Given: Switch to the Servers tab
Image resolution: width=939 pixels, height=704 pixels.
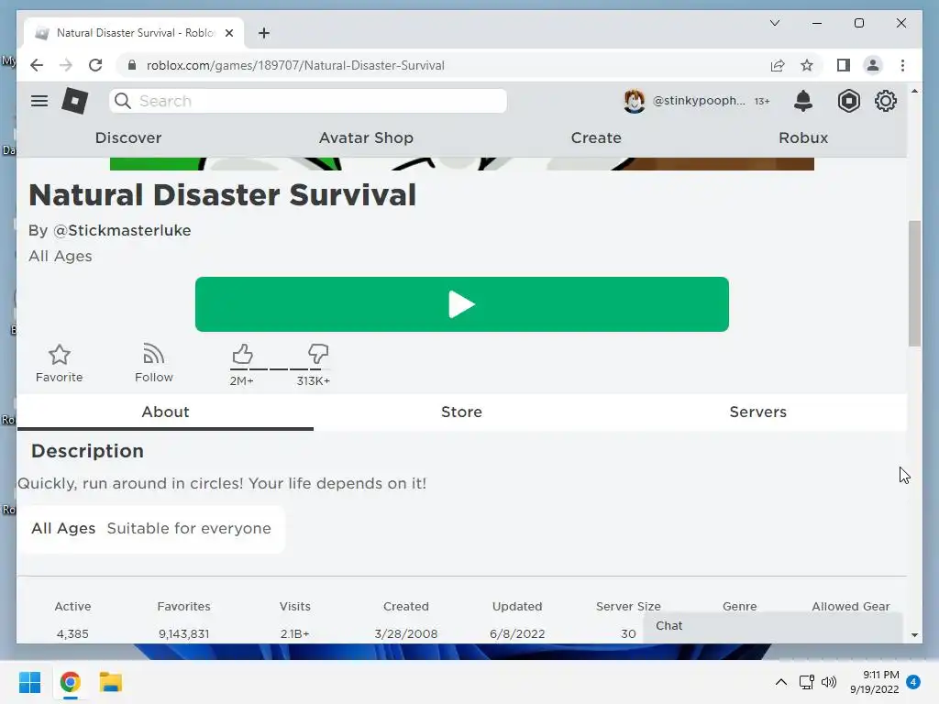Looking at the screenshot, I should click(x=758, y=412).
